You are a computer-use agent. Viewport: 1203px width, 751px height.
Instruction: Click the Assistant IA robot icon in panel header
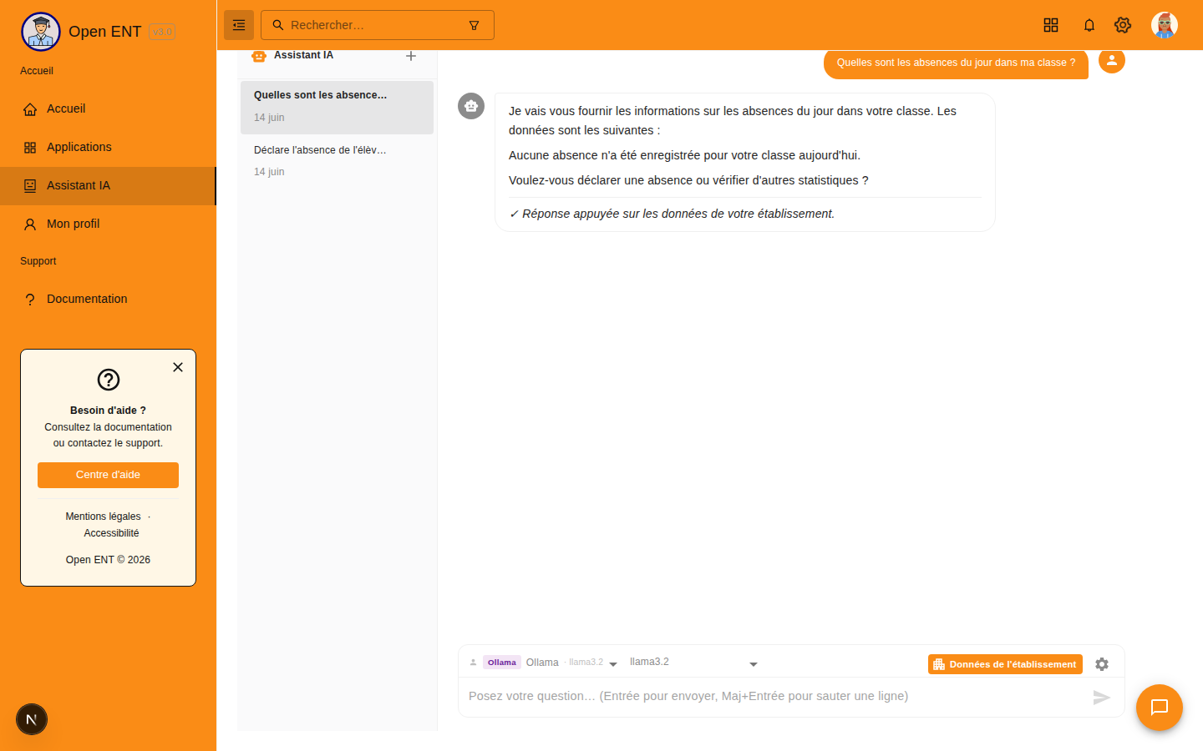pyautogui.click(x=259, y=56)
